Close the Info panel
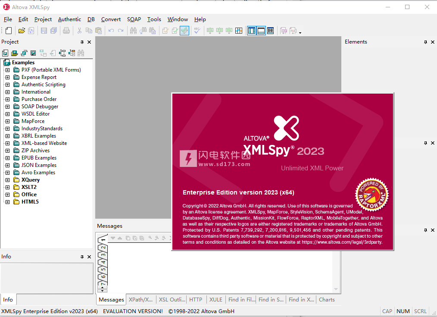The image size is (437, 317). tap(89, 257)
